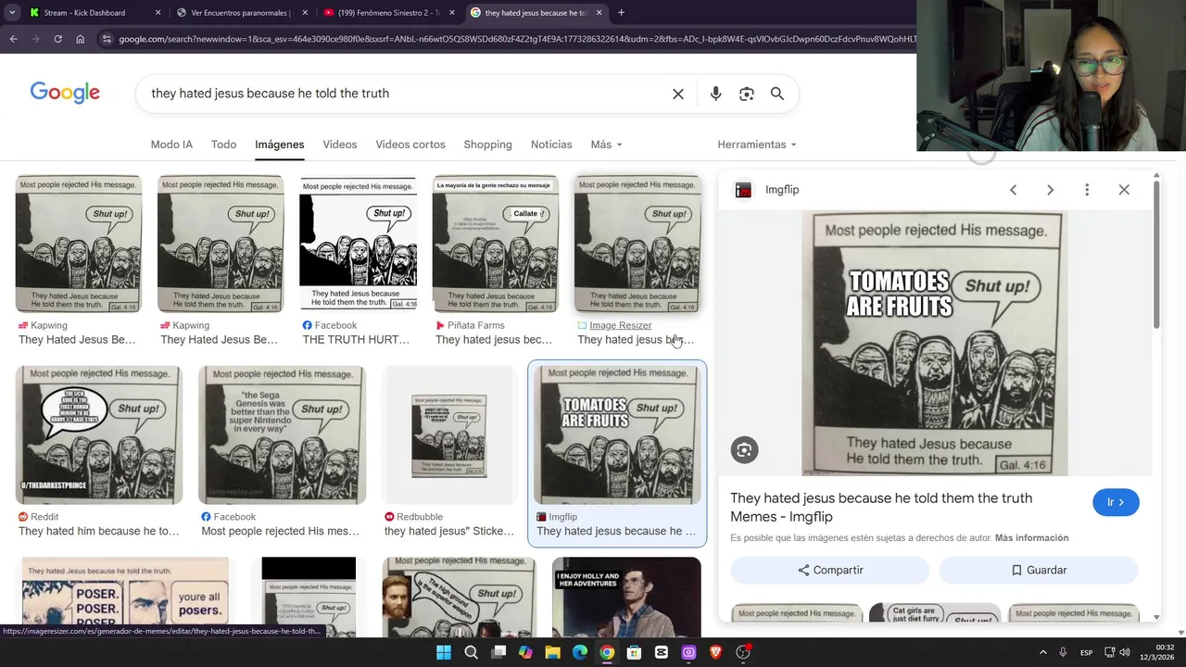Switch to the Videos cortos tab
The image size is (1186, 667).
coord(410,145)
